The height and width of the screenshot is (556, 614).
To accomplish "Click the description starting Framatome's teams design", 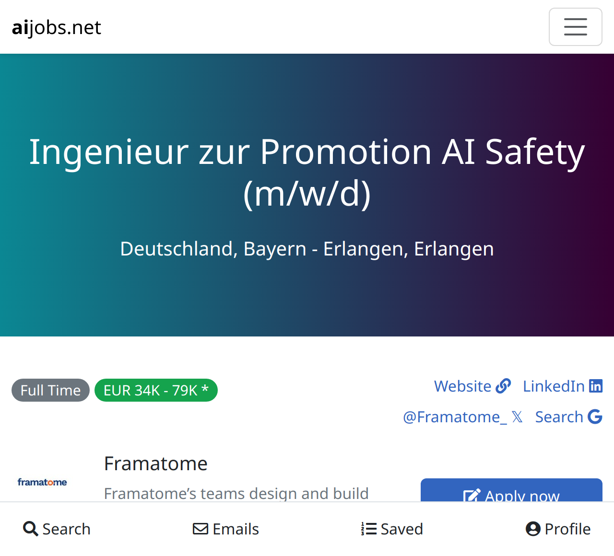I will (x=236, y=493).
